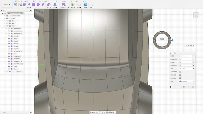
Task: Click the blue arrow manipulator on torus
Action: click(x=172, y=40)
